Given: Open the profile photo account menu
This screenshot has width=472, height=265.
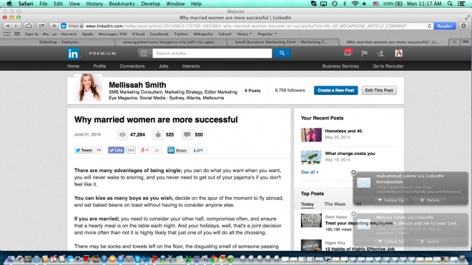Looking at the screenshot, I should [398, 54].
